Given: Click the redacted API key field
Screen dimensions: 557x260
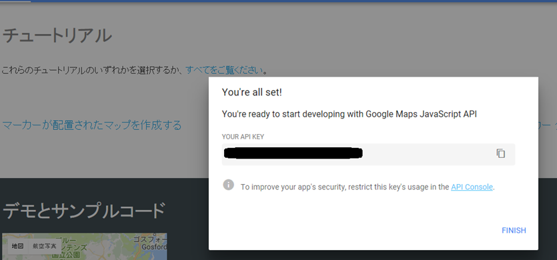Looking at the screenshot, I should [x=368, y=155].
